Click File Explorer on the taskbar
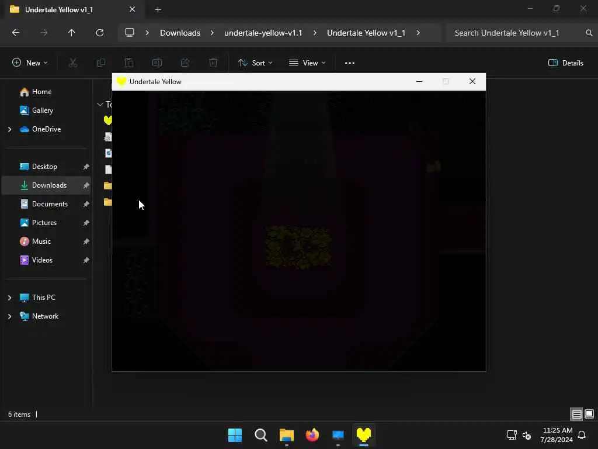 286,435
